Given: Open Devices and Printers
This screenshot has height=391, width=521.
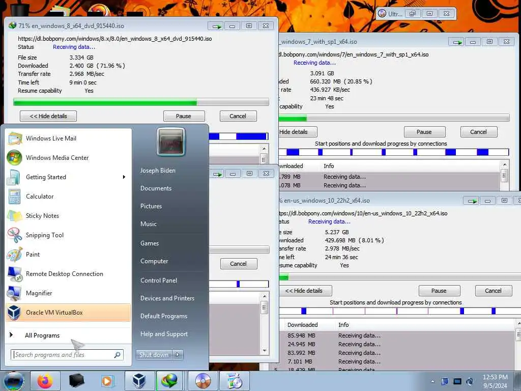Looking at the screenshot, I should (x=167, y=298).
